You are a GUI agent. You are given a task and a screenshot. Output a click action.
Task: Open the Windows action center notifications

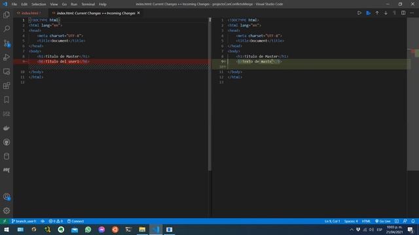click(410, 229)
